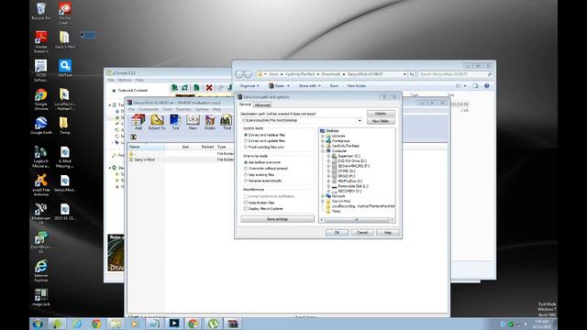Select the Internet Explorer desktop icon
The width and height of the screenshot is (587, 330).
[x=41, y=270]
